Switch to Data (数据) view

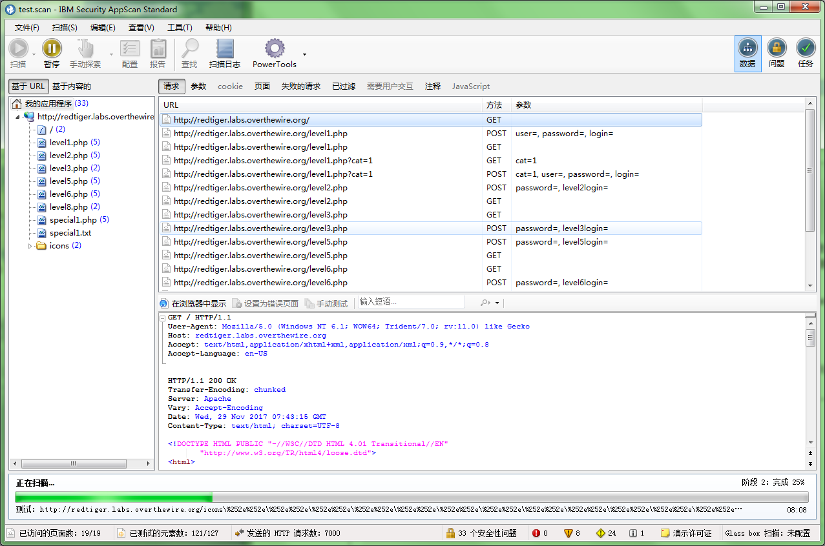click(747, 54)
